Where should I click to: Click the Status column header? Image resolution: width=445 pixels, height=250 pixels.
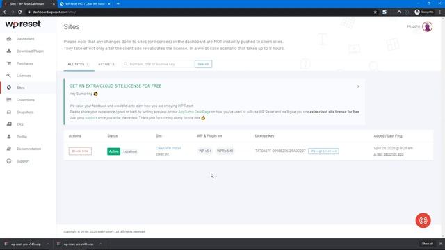[x=113, y=136]
